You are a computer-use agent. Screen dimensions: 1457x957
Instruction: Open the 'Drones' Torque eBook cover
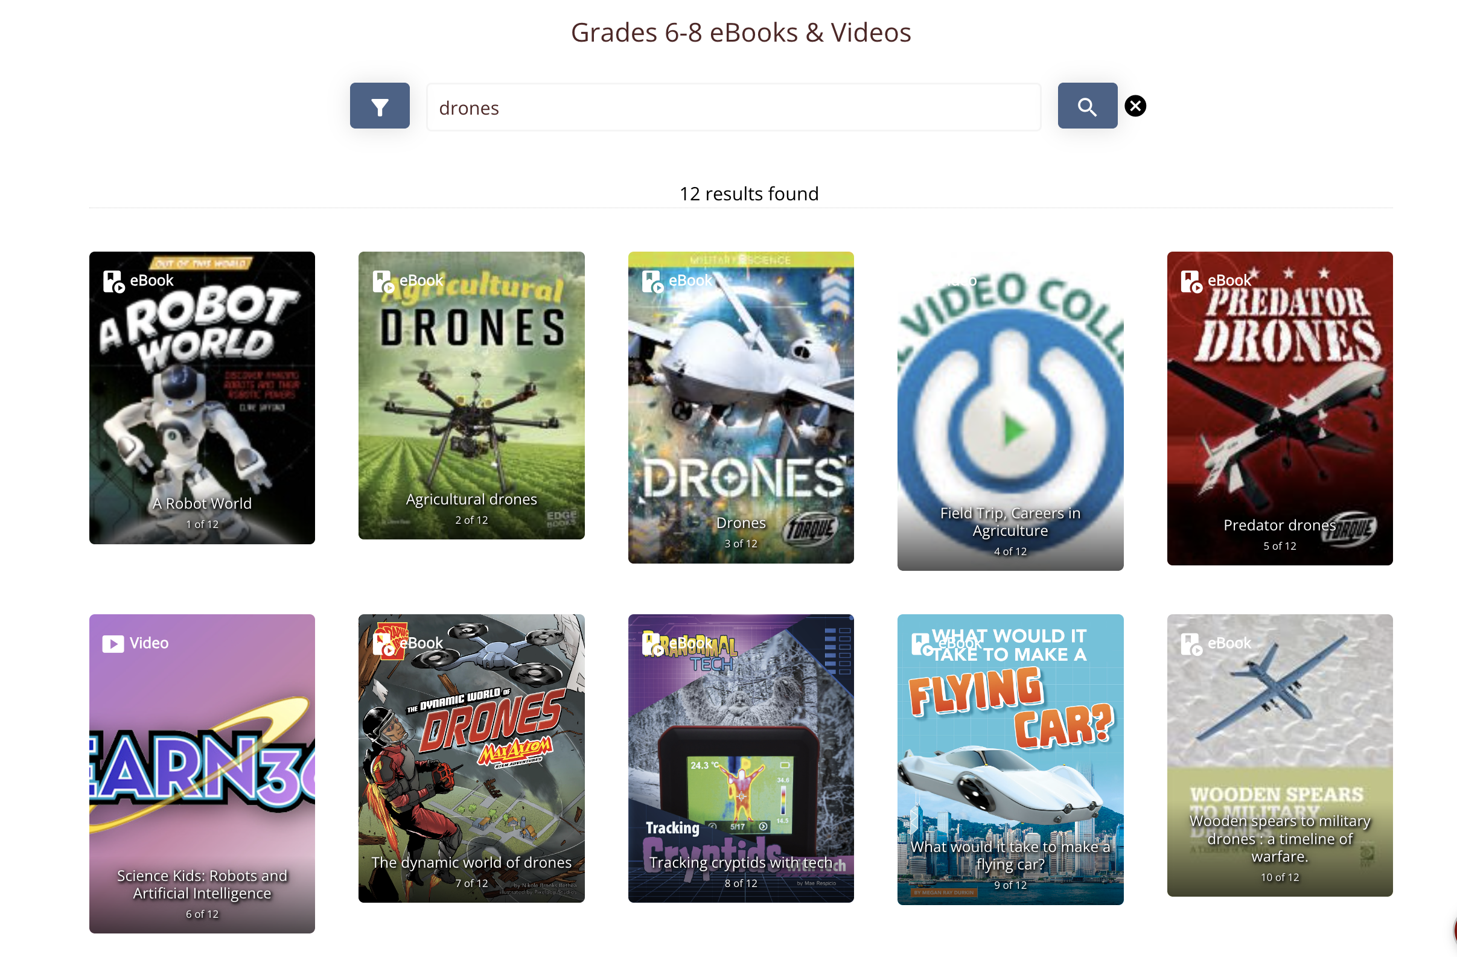(741, 407)
